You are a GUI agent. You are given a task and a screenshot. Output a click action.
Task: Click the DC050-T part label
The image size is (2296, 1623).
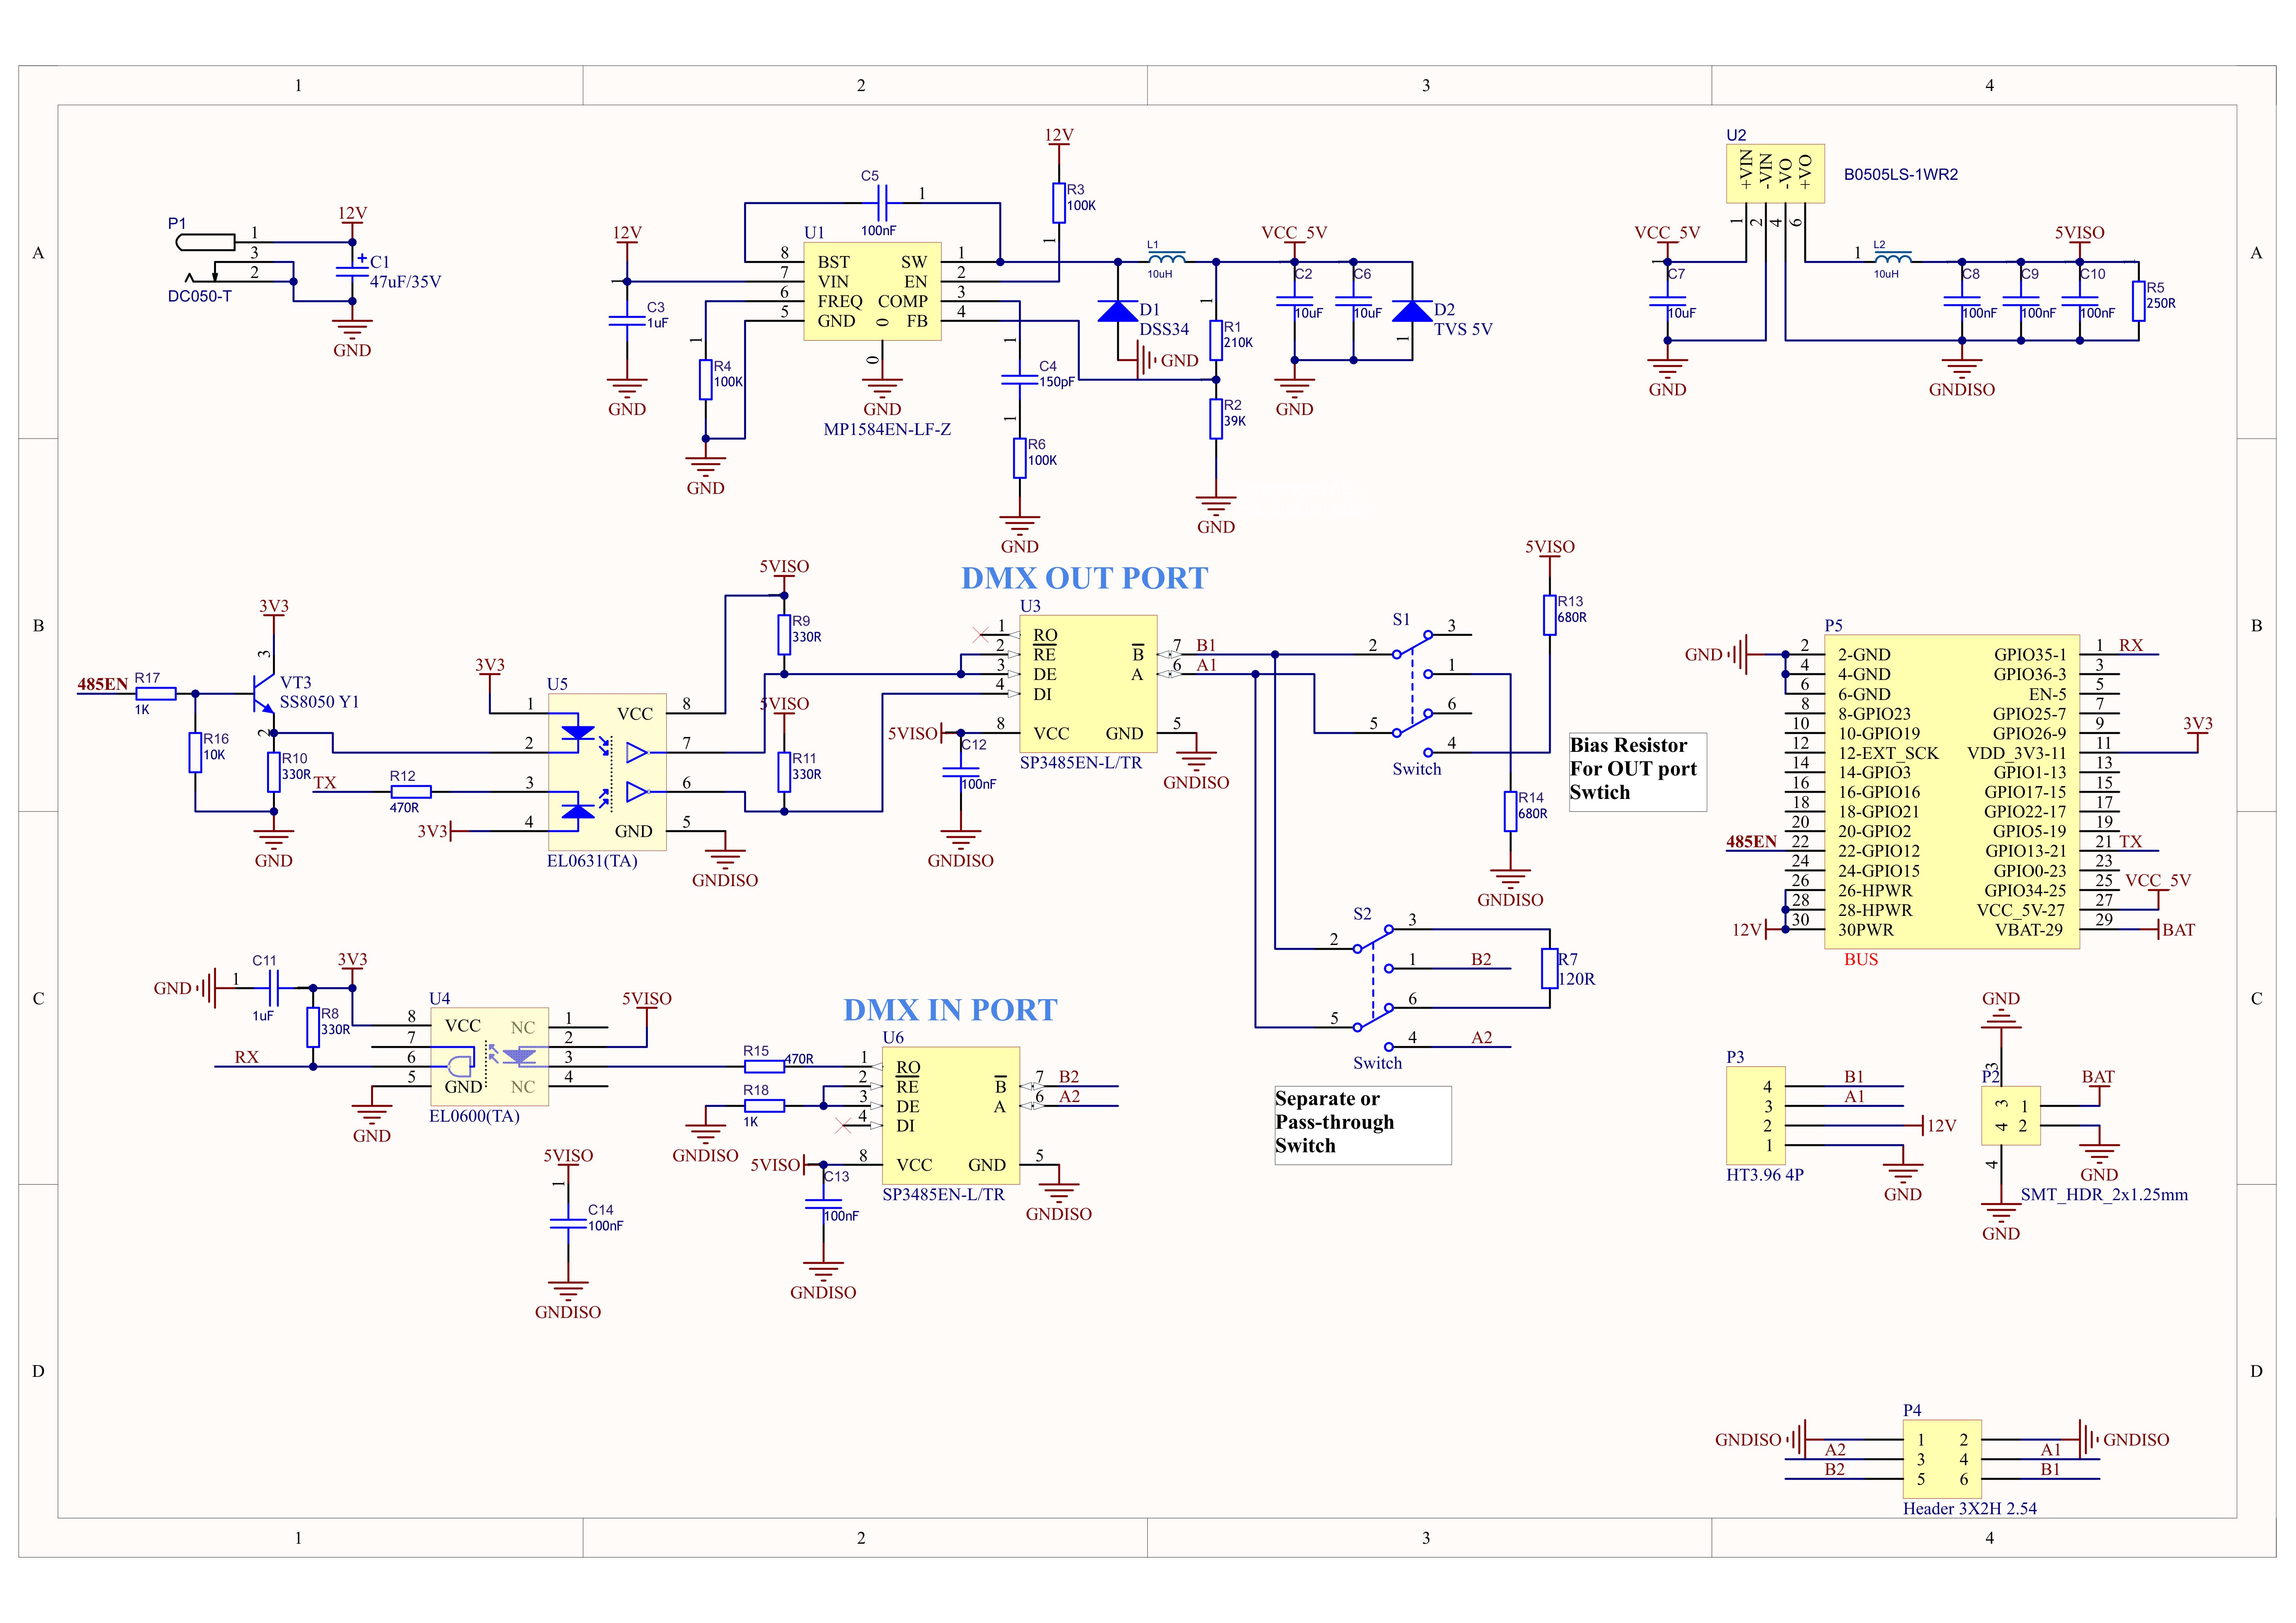coord(200,296)
